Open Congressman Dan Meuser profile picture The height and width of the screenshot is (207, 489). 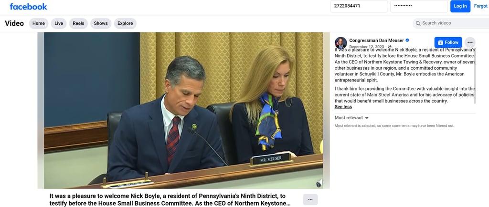pos(340,43)
